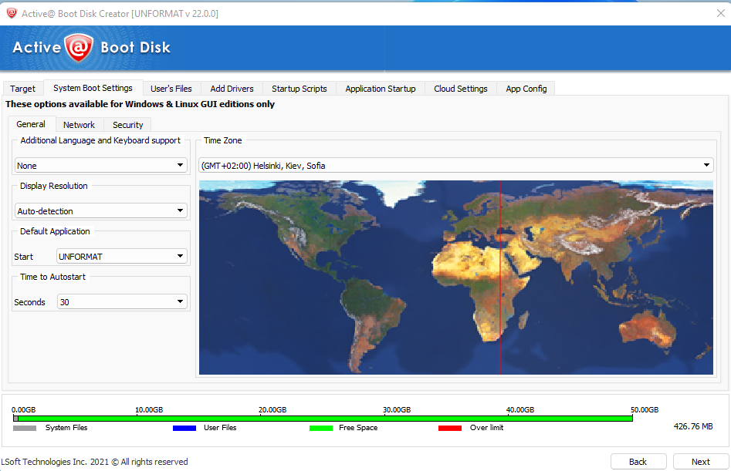Click the app icon in the title bar
This screenshot has height=471, width=731.
coord(11,12)
